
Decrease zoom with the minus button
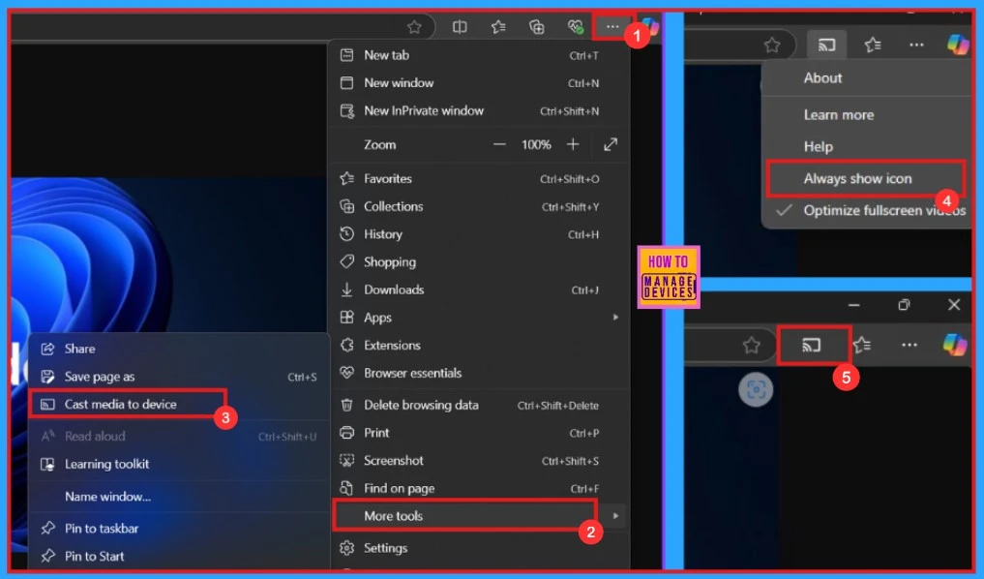499,144
